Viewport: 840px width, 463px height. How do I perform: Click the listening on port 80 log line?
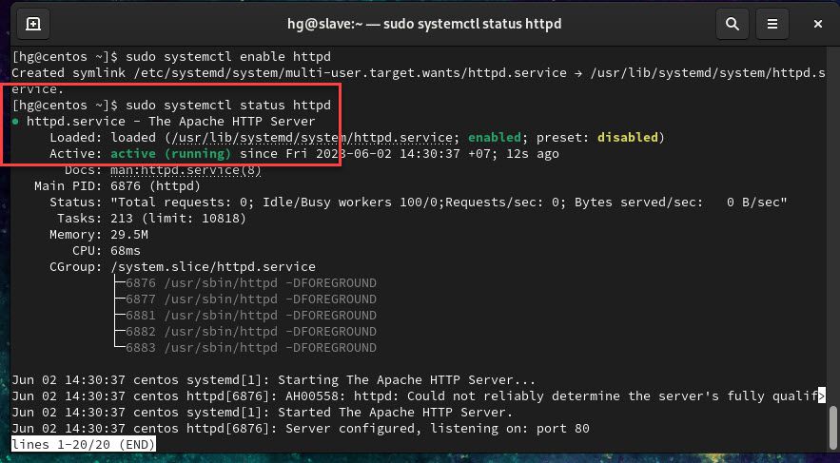(301, 429)
